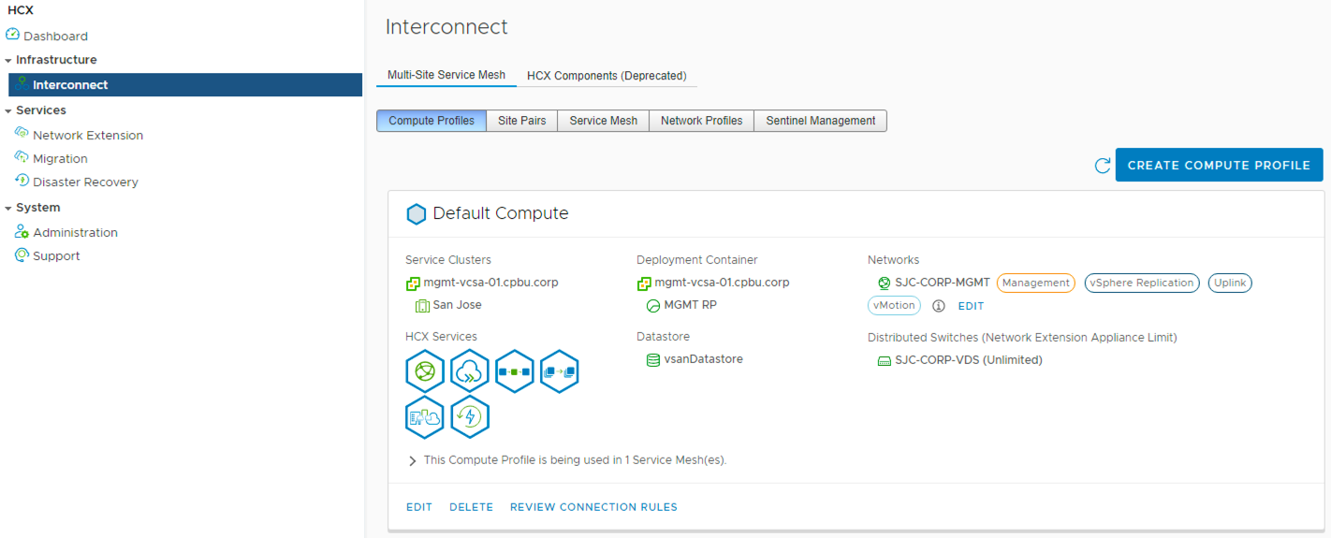Click EDIT link at the card bottom
Viewport: 1331px width, 538px height.
pyautogui.click(x=419, y=507)
